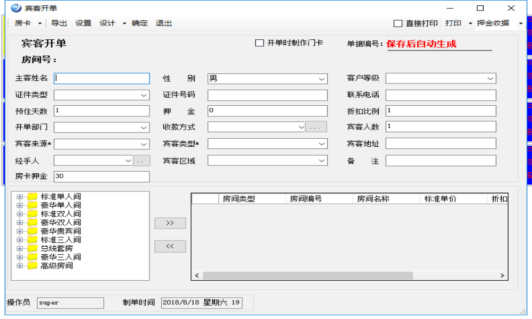Screen dimensions: 532x319
Task: Click the 制单时间 date field
Action: [202, 303]
